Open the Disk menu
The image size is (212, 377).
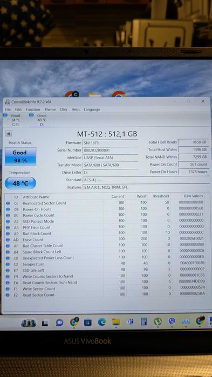(x=64, y=109)
